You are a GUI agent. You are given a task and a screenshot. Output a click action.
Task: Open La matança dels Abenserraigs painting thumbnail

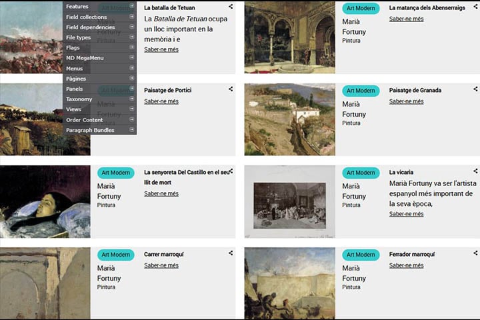tap(289, 37)
